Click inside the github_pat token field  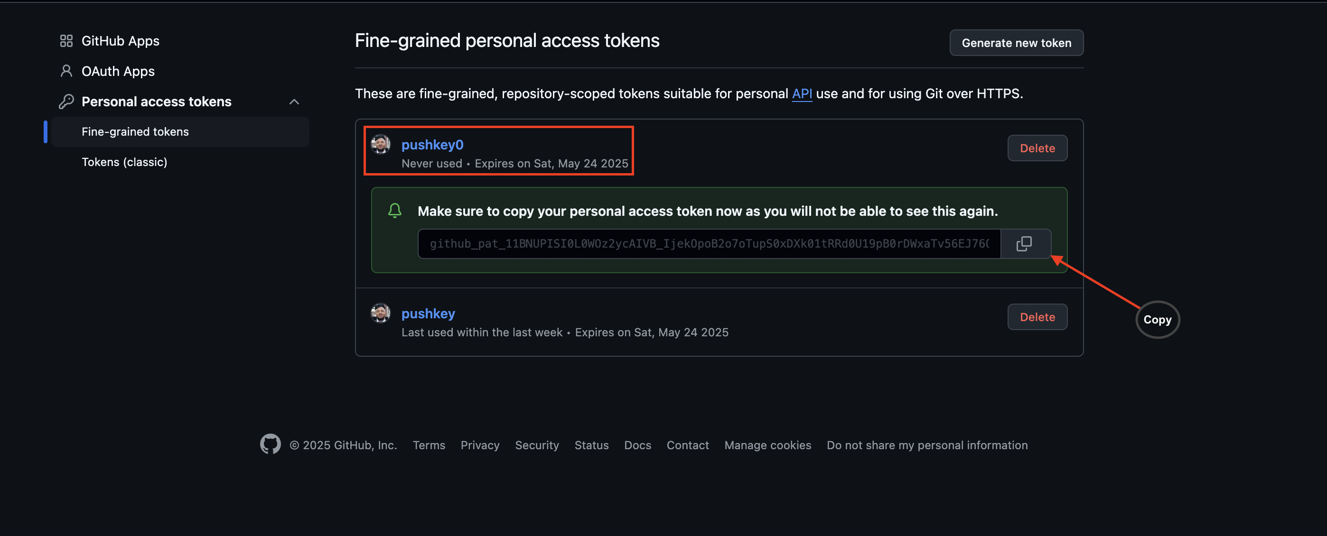[x=710, y=243]
